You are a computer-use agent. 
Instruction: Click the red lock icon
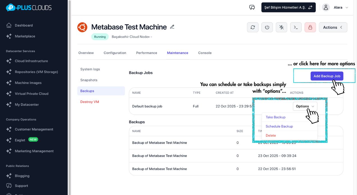(310, 27)
